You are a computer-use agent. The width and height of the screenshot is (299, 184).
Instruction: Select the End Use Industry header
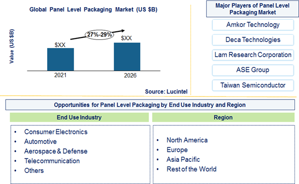(x=79, y=117)
